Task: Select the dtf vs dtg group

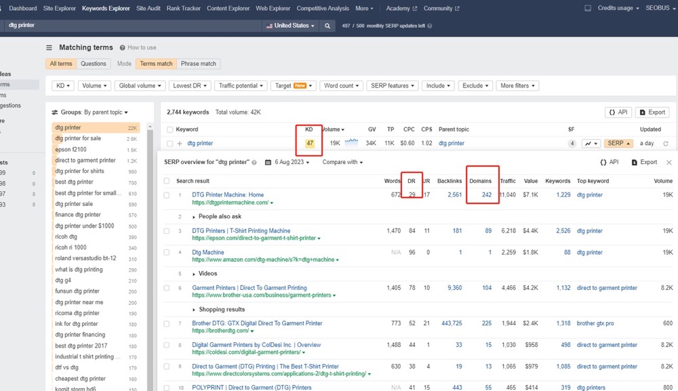Action: click(96, 368)
